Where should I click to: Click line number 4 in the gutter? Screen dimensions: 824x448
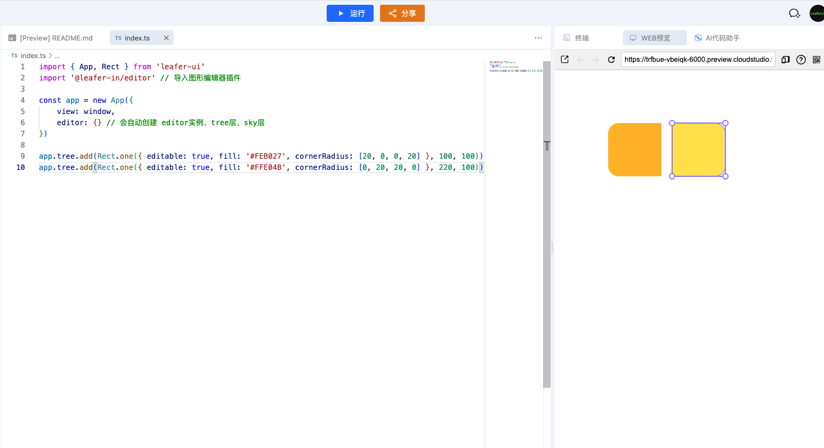22,100
